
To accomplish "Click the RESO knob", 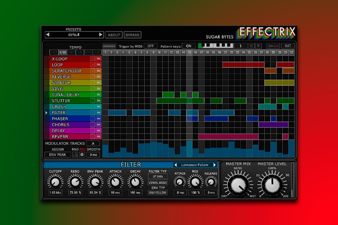I will click(75, 182).
